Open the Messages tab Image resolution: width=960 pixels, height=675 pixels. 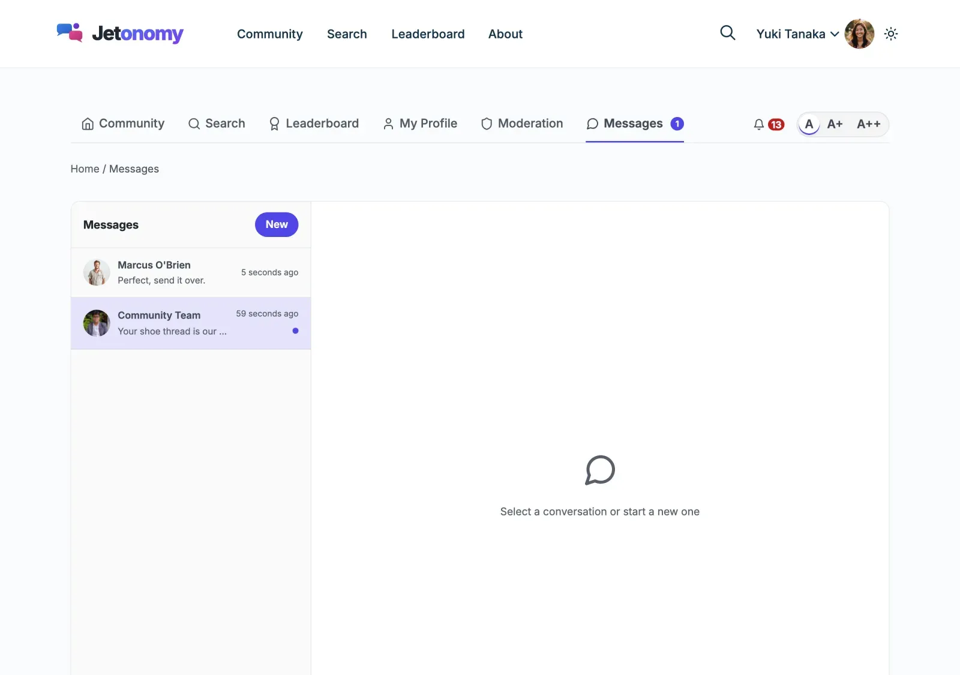pyautogui.click(x=635, y=124)
